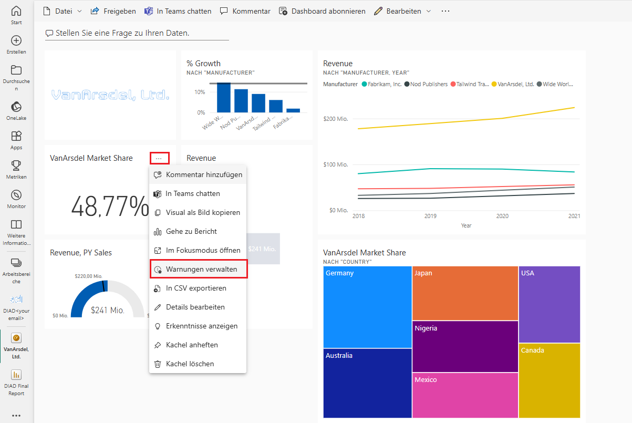Select Kachel löschen menu entry
Viewport: 632px width, 423px height.
click(x=198, y=364)
